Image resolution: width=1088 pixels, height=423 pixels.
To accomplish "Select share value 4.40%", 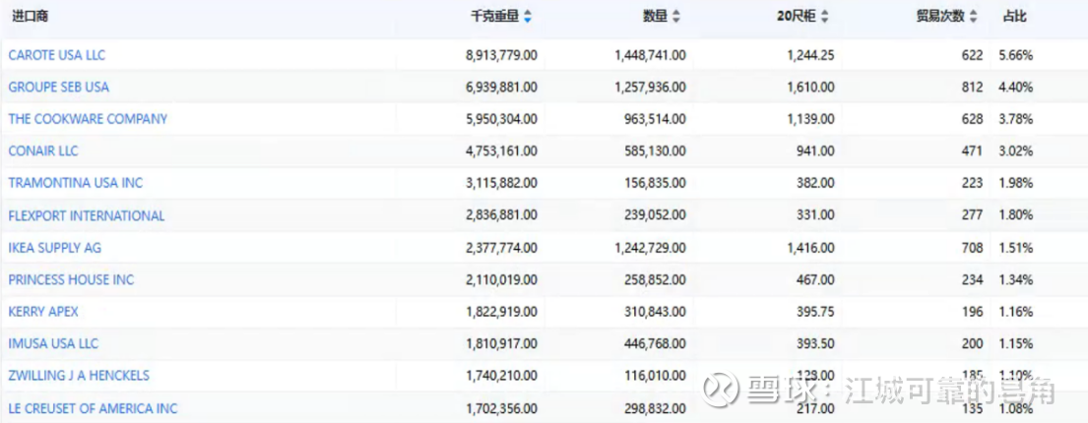I will (1016, 88).
